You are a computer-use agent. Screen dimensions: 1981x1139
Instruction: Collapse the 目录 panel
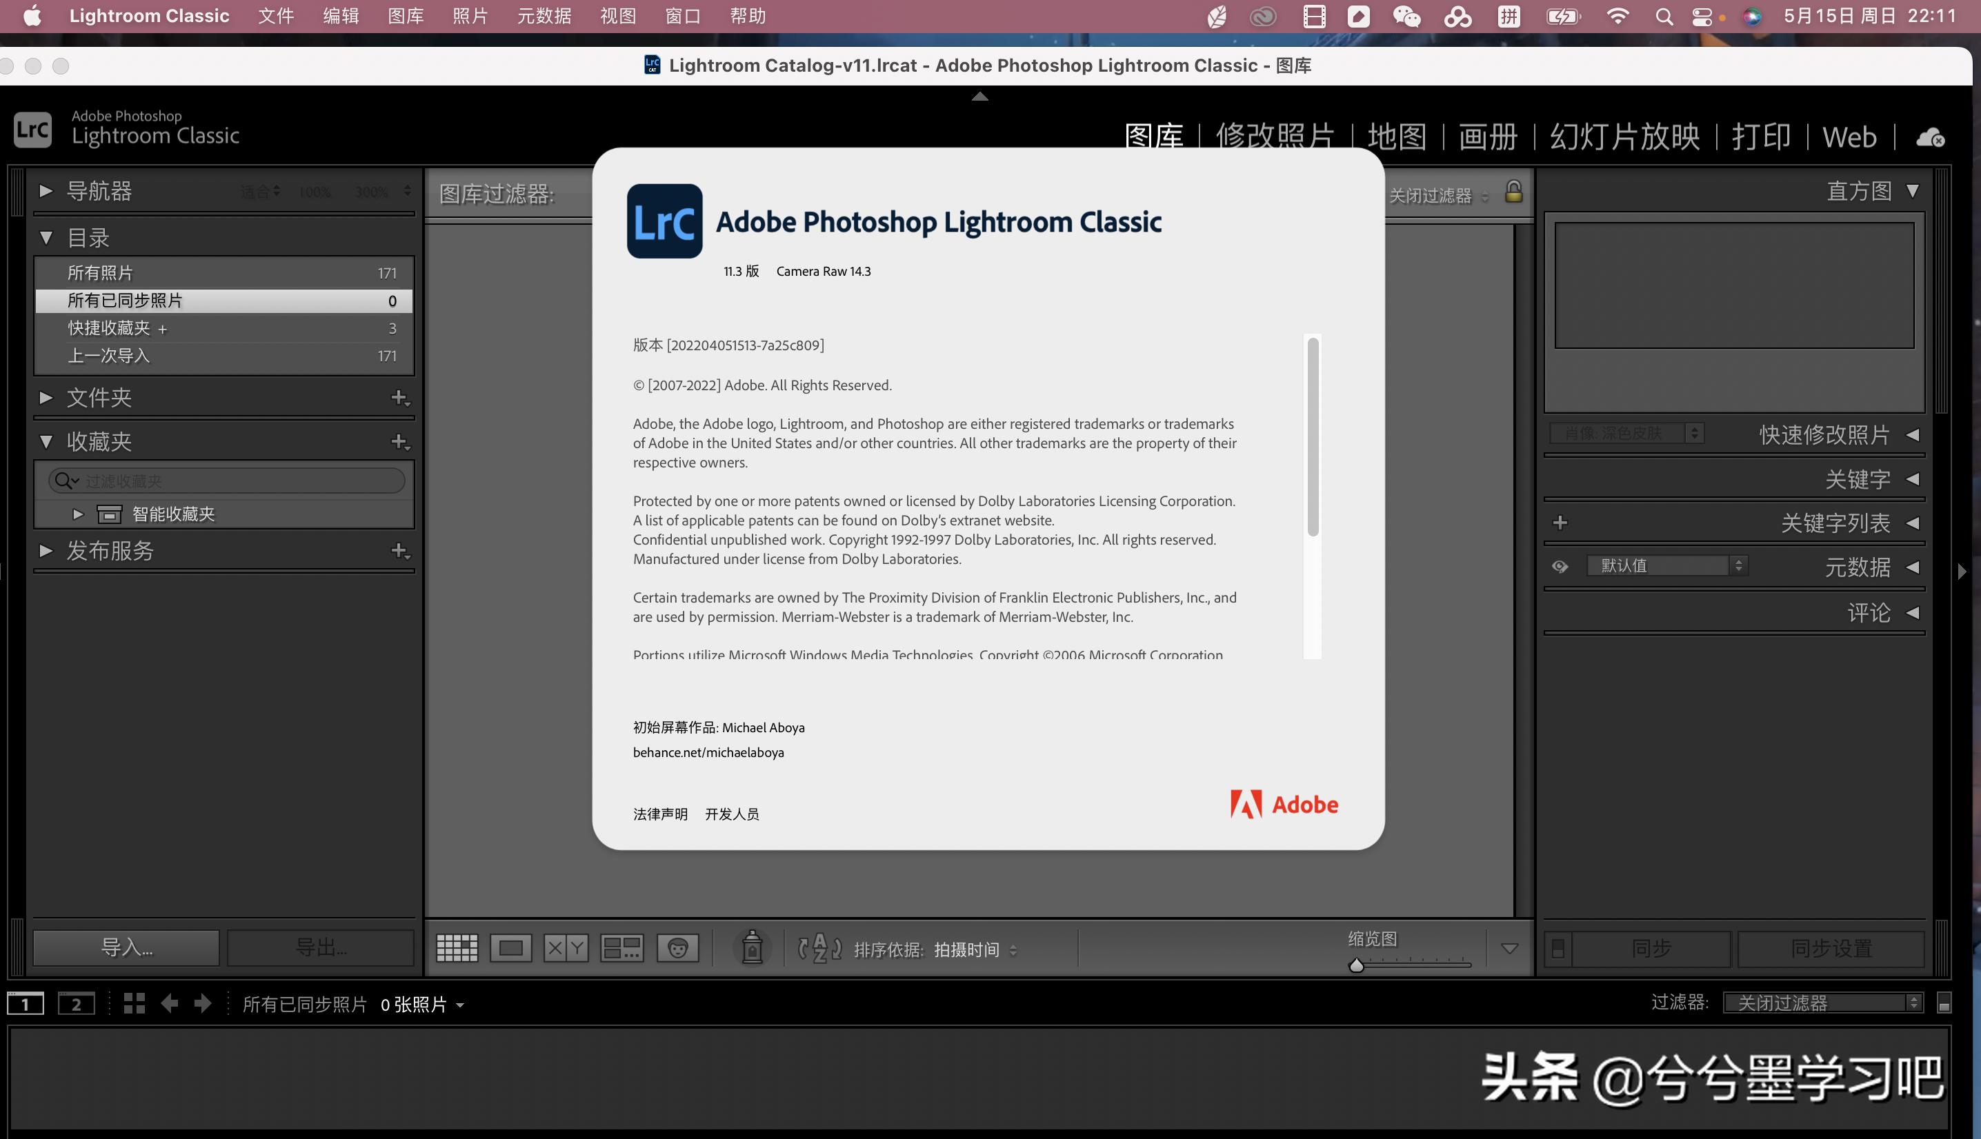[x=46, y=238]
